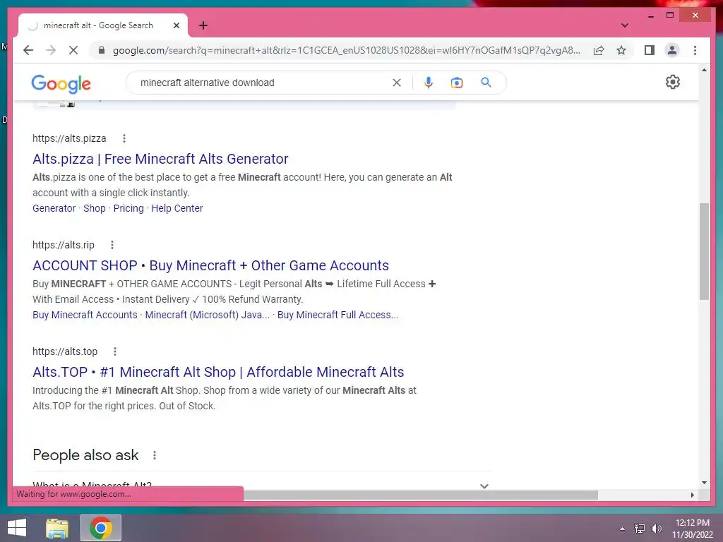Screen dimensions: 723x542
Task: Open the Generator sitelink
Action: click(x=54, y=208)
